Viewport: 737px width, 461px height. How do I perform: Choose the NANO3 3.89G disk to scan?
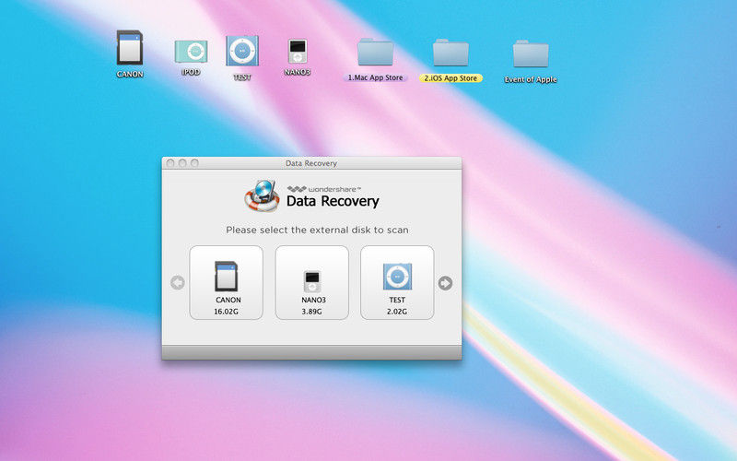312,283
